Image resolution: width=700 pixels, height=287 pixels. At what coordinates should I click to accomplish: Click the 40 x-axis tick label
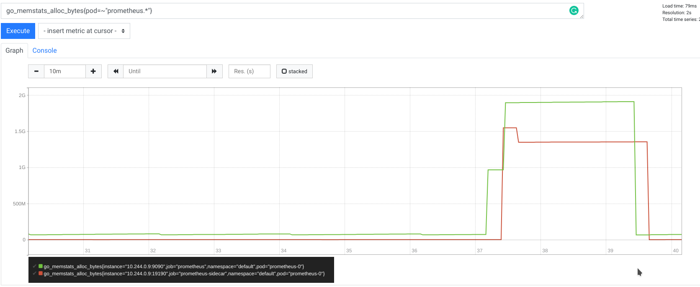[x=676, y=251]
